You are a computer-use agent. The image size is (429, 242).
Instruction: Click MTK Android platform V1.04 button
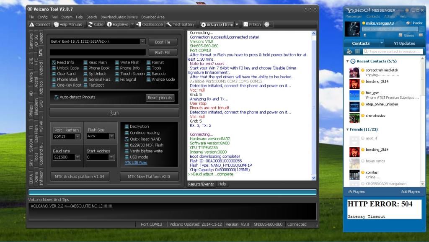point(79,176)
